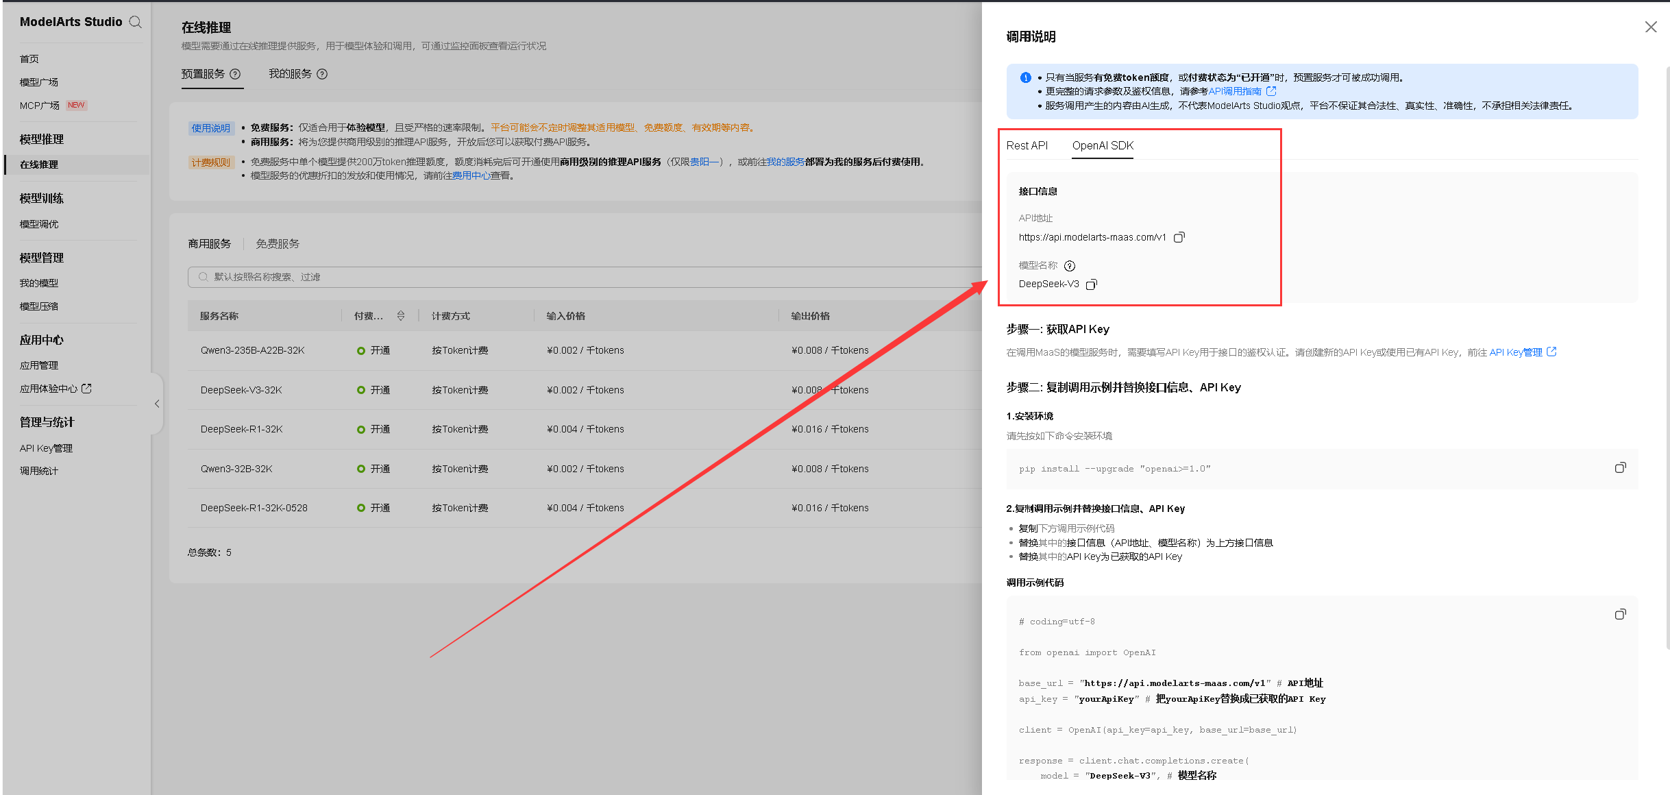Screen dimensions: 1670x795
Task: Follow the 费用中心 link
Action: tap(471, 175)
